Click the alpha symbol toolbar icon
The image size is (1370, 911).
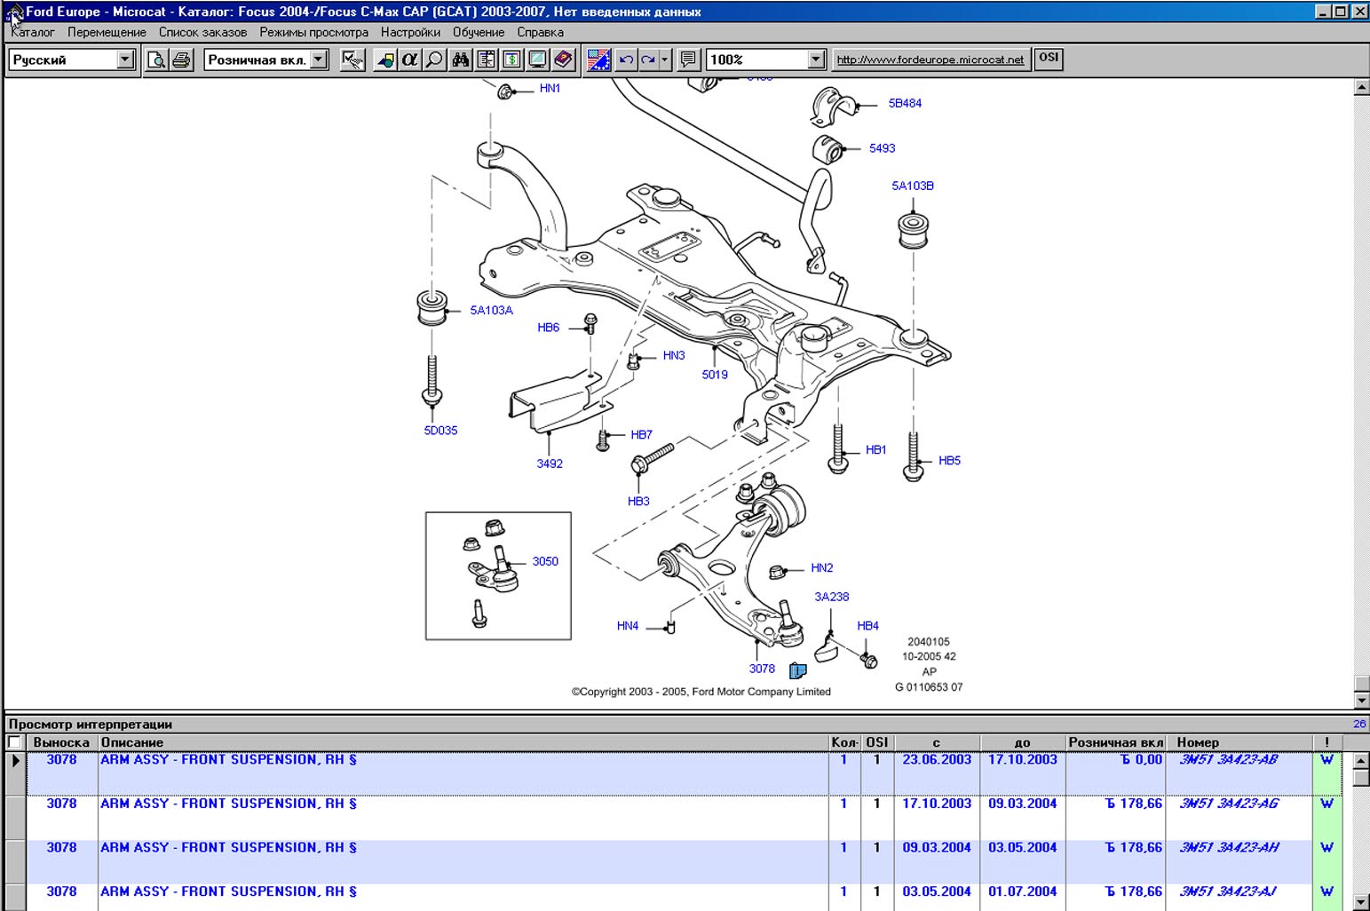(409, 59)
